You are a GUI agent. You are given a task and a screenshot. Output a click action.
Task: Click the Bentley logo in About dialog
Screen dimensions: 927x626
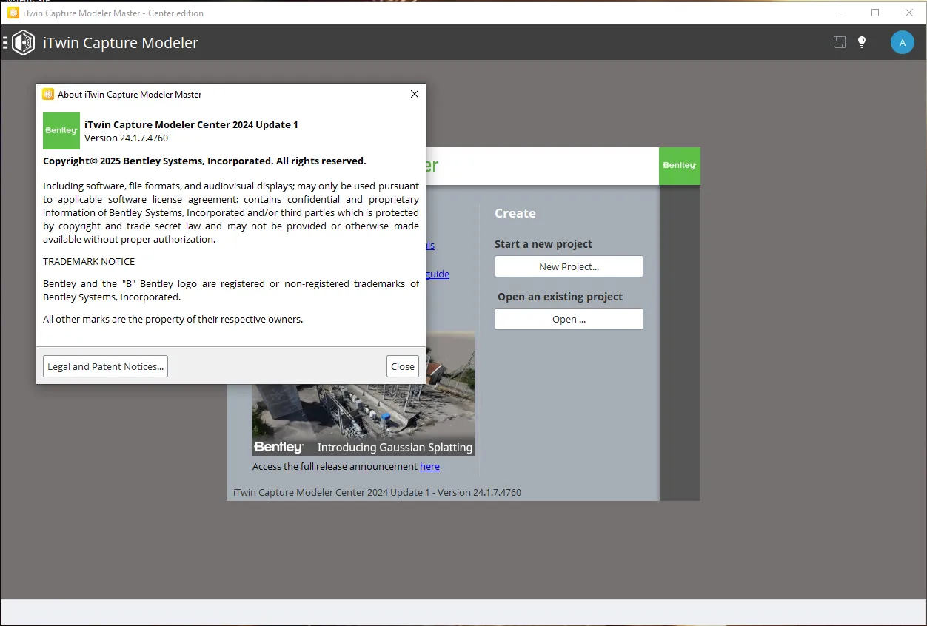[61, 131]
